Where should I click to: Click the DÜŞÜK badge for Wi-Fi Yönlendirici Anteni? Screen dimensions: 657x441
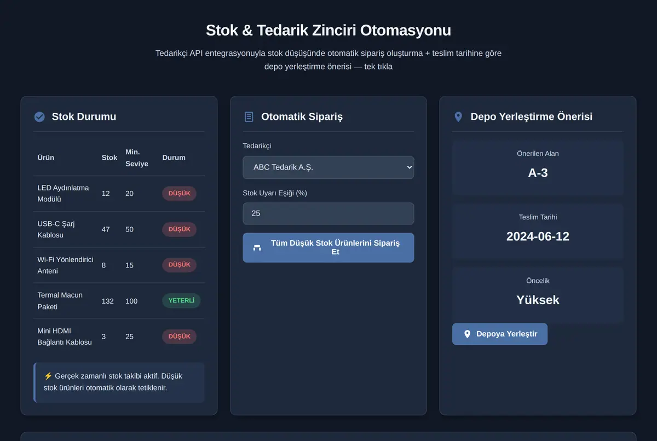click(179, 265)
